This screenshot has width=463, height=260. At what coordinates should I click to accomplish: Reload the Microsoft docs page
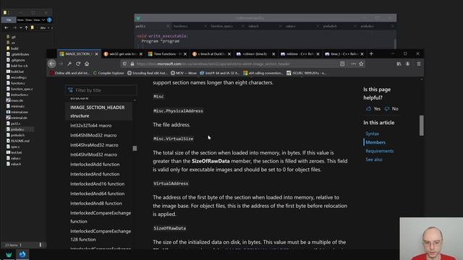point(78,64)
